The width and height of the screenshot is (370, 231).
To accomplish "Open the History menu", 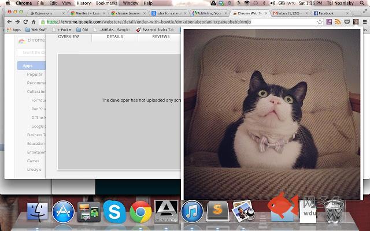I will (x=83, y=3).
